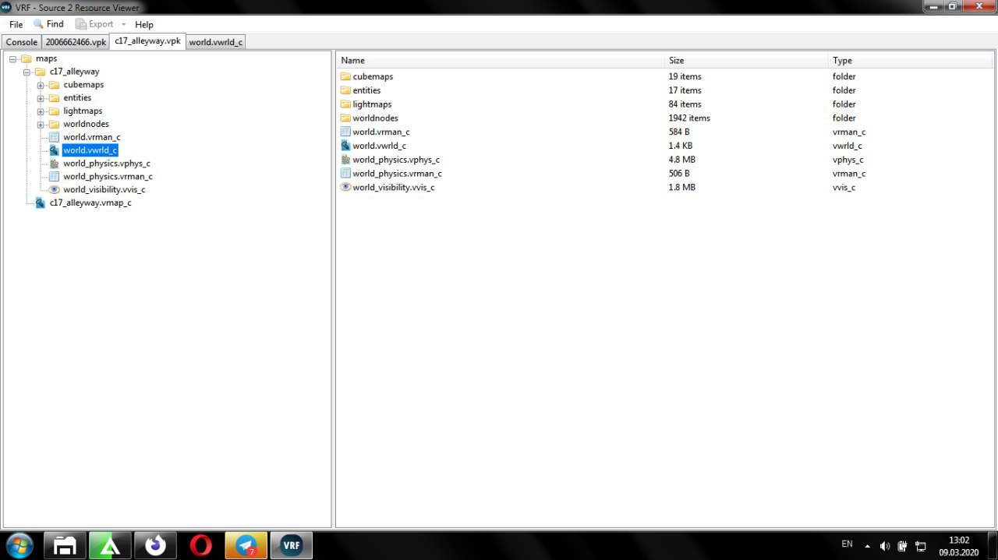Click the 'vwrld_c' type cell
The height and width of the screenshot is (560, 998).
(848, 146)
